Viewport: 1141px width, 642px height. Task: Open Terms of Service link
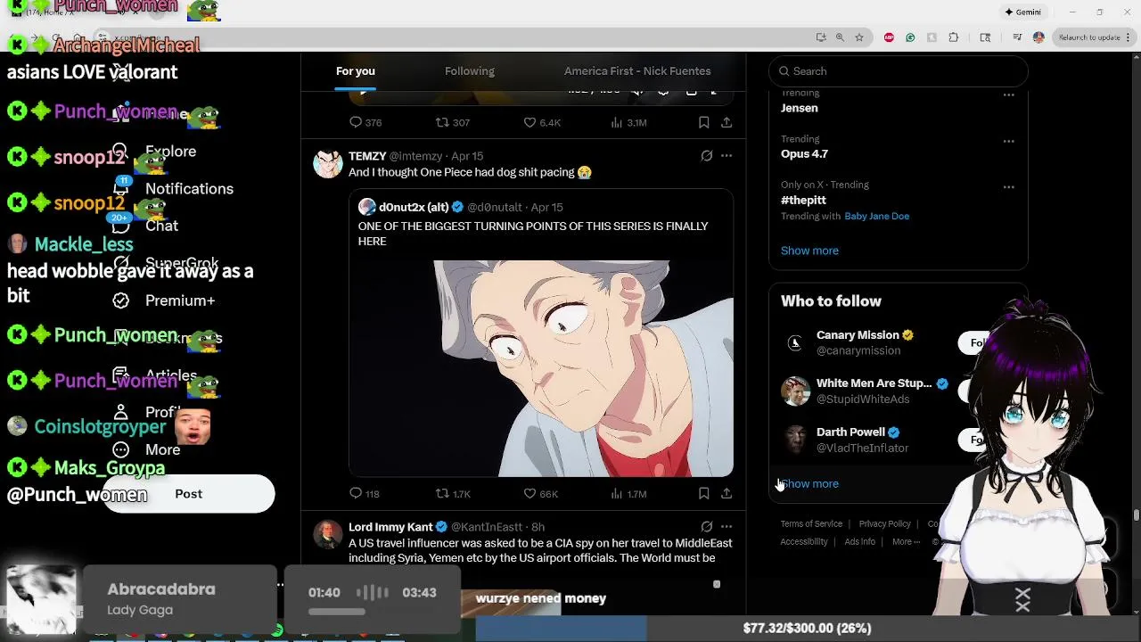click(x=811, y=524)
